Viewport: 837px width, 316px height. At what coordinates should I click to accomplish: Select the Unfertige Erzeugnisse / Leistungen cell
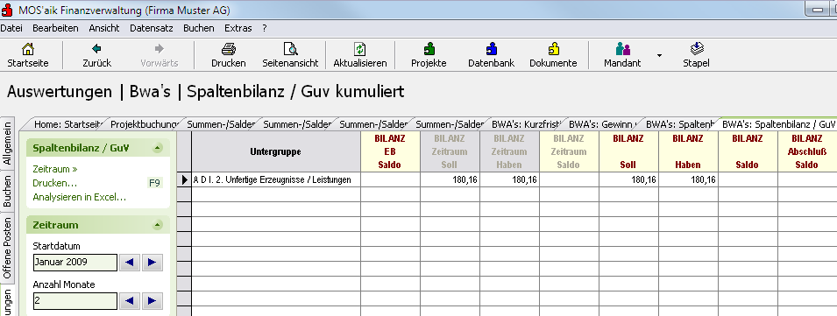pos(276,179)
